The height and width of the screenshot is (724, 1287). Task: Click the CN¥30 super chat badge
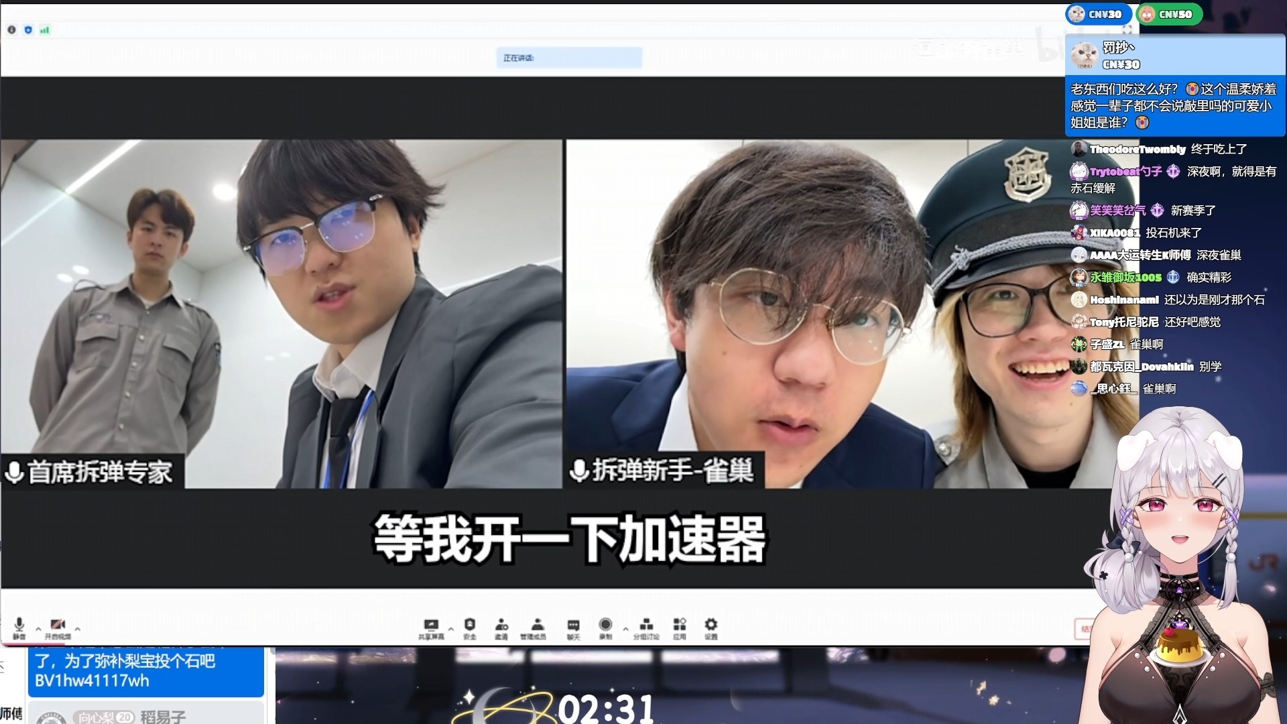tap(1098, 14)
